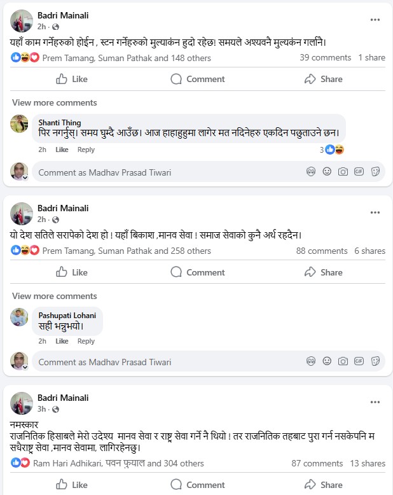Like the post with 88 comments
The width and height of the screenshot is (393, 495).
71,272
